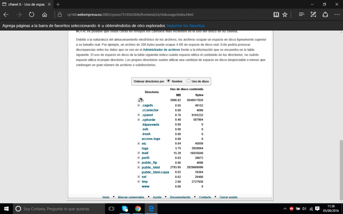Screen dimensions: 343x214
Task: Open reading view from address bar
Action: pos(276,15)
